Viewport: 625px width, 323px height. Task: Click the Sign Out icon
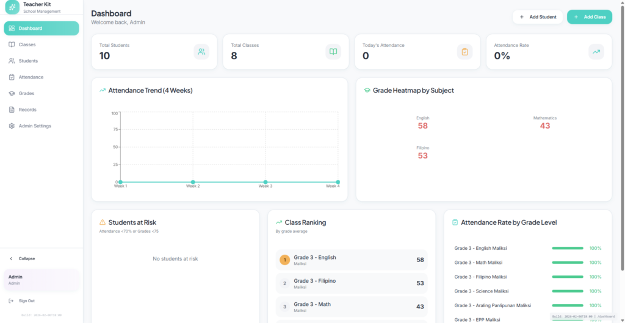(x=12, y=300)
